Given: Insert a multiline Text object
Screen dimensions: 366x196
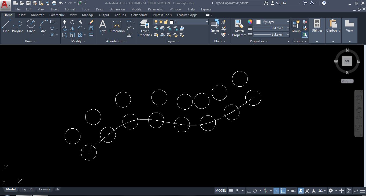Looking at the screenshot, I should pos(103,25).
